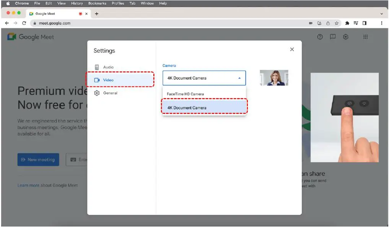Open Meet settings gear icon
The image size is (389, 230).
coord(345,37)
